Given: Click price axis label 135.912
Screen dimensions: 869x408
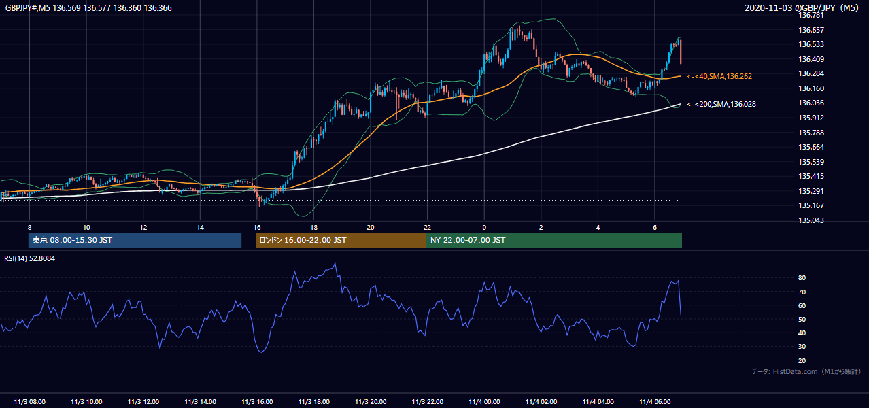Looking at the screenshot, I should (x=812, y=118).
